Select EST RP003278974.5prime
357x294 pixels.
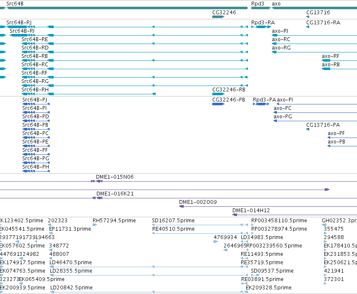pos(279,229)
